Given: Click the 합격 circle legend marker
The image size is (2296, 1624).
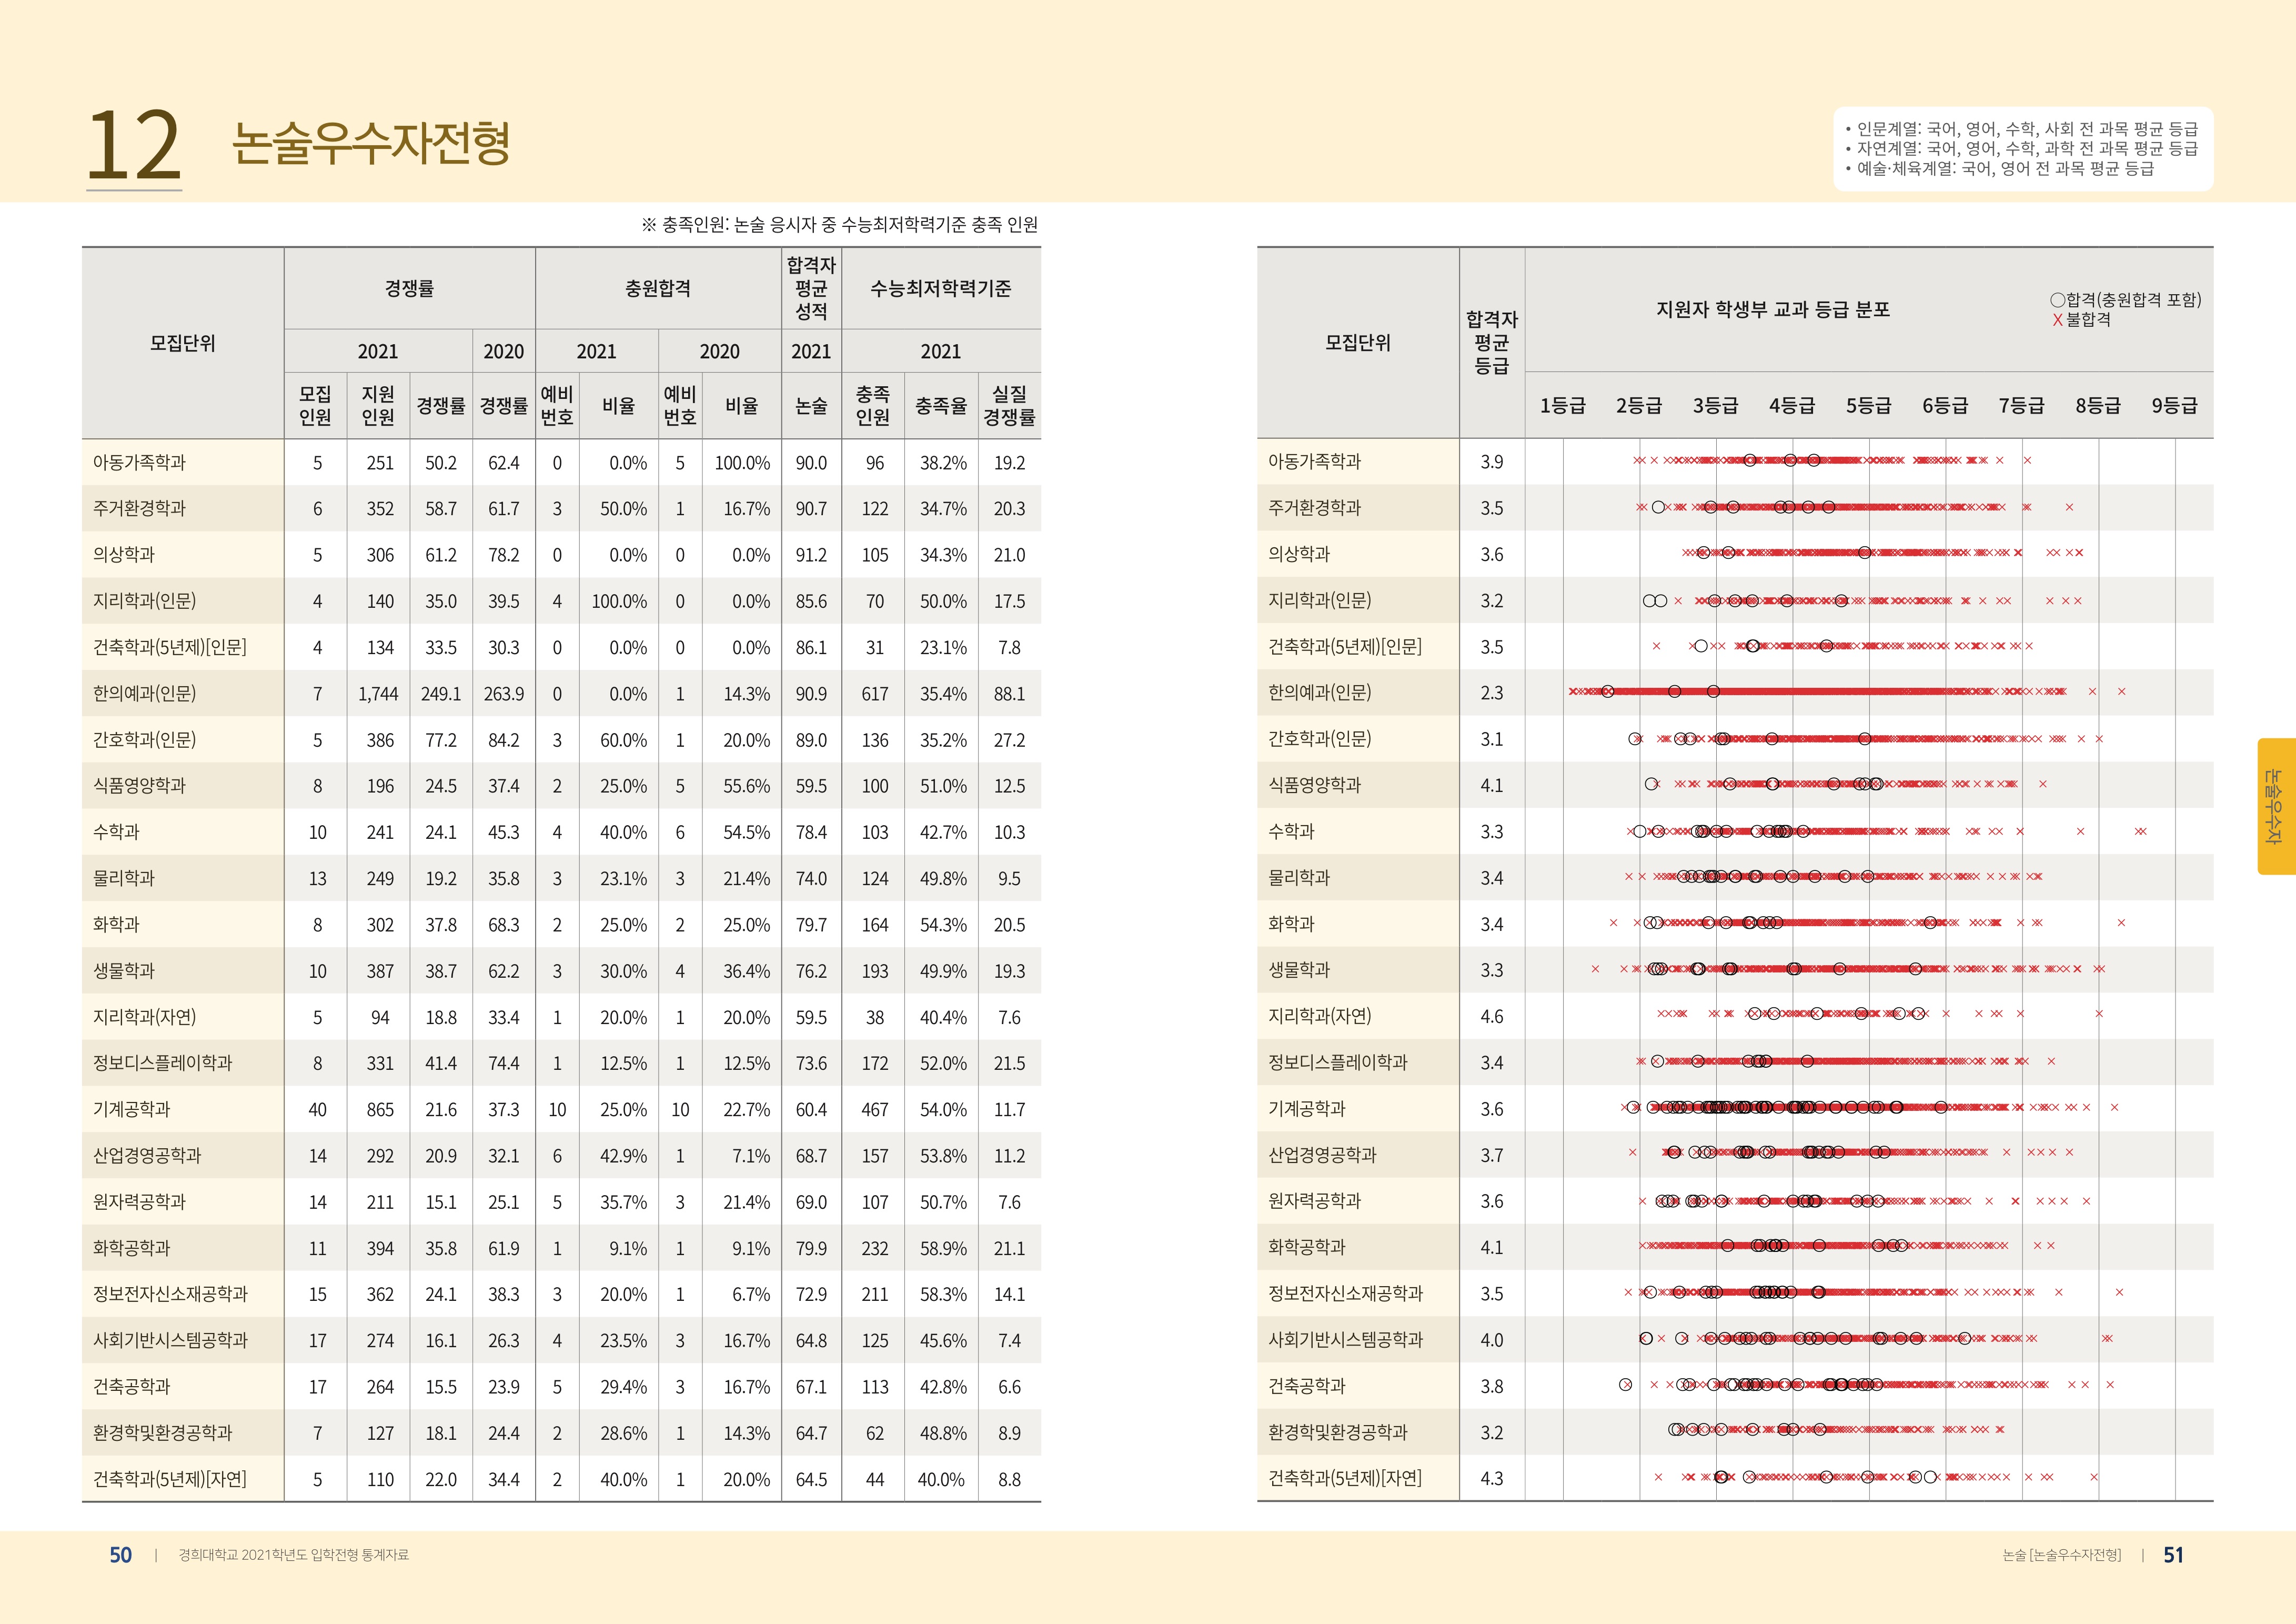Looking at the screenshot, I should (x=2057, y=300).
